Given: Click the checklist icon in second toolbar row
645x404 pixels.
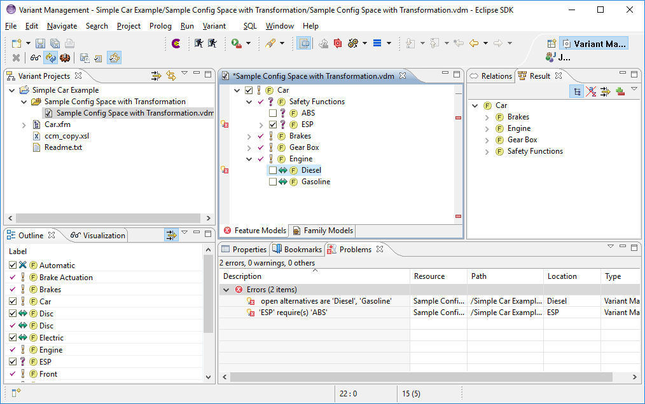Looking at the screenshot, I should 99,58.
